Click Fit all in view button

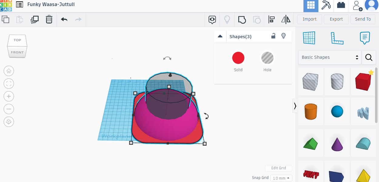[x=9, y=84]
